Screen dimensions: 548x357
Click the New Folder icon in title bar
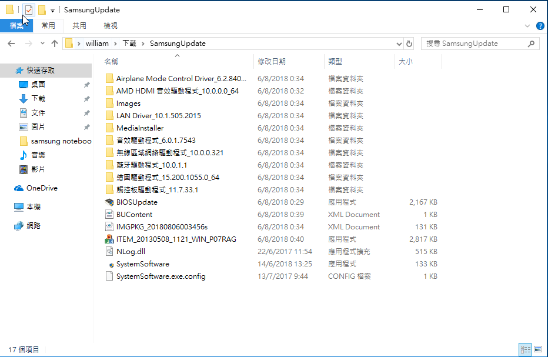tap(42, 10)
